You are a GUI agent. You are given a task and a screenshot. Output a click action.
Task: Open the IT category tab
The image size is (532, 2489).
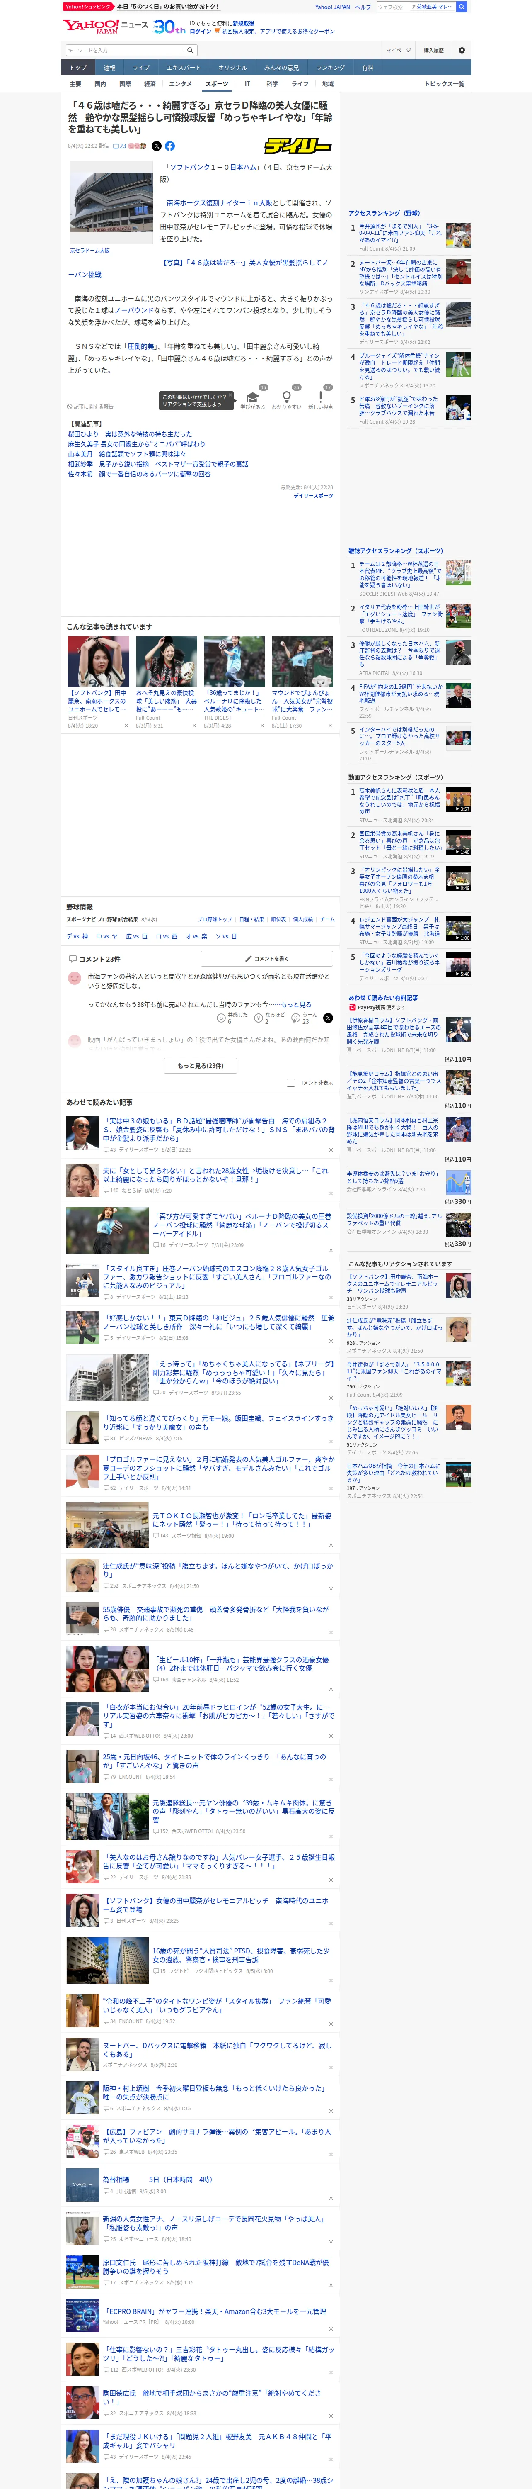click(x=247, y=84)
